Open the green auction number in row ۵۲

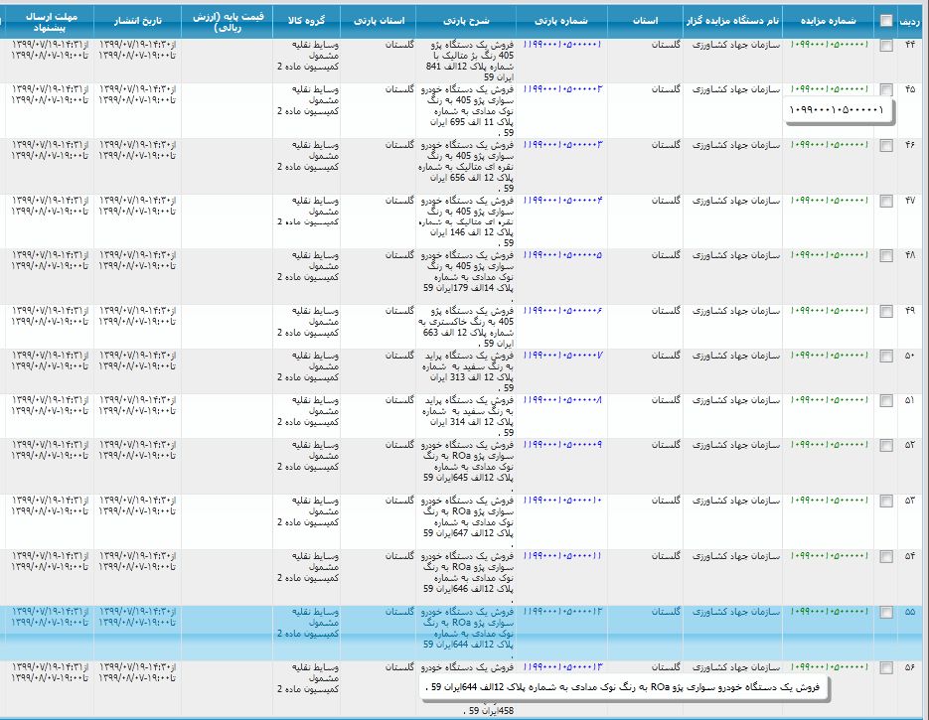pyautogui.click(x=828, y=443)
